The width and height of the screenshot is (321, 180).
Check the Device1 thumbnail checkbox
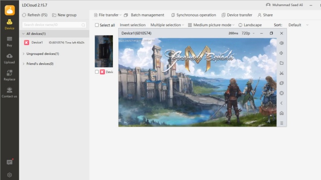(x=97, y=72)
